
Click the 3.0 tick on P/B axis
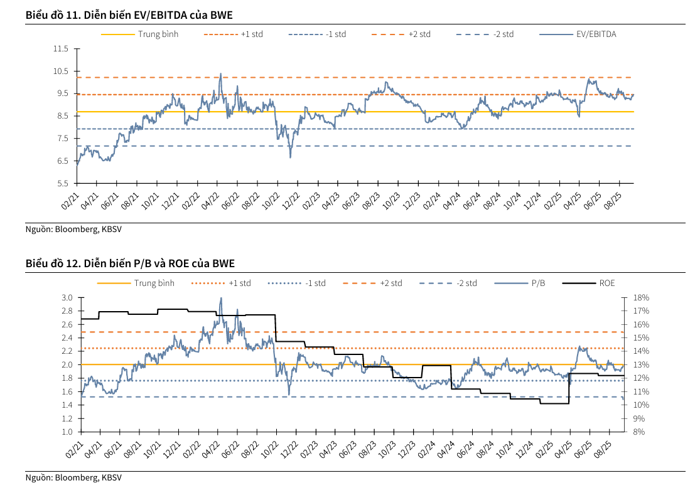[67, 297]
